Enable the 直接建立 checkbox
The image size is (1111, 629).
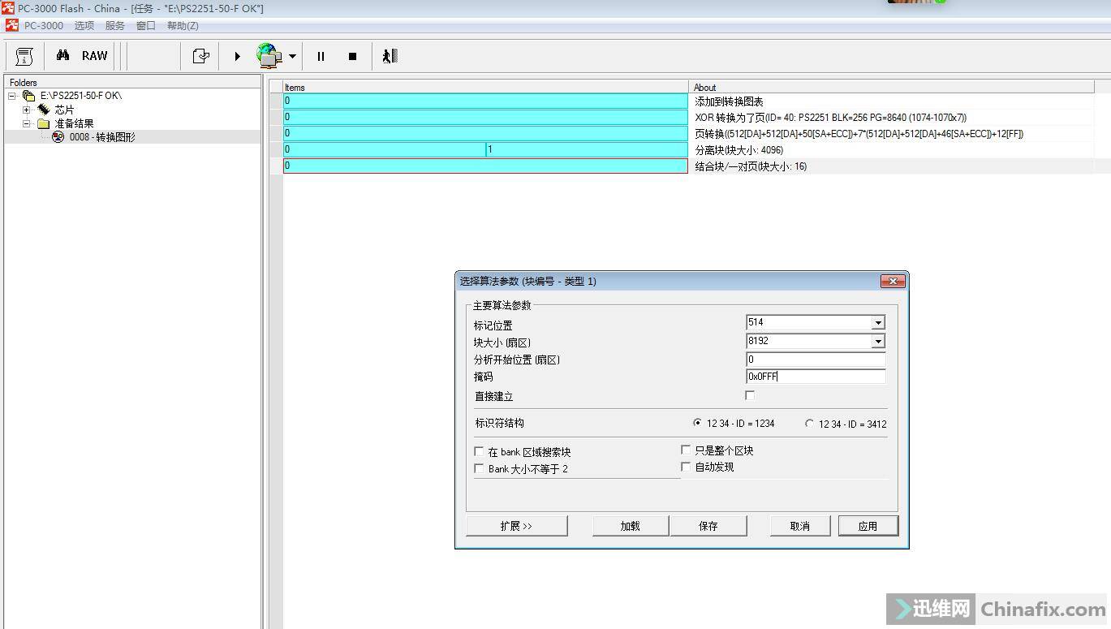click(749, 395)
